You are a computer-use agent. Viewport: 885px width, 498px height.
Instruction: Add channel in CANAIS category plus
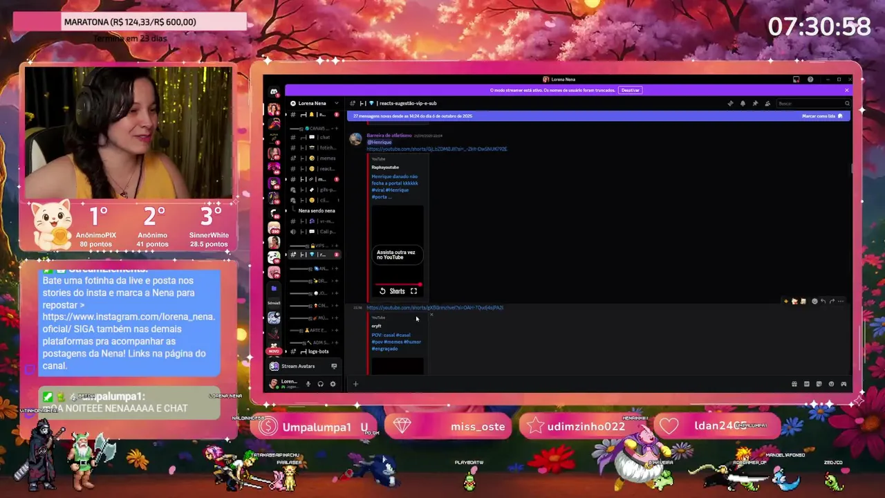click(337, 129)
